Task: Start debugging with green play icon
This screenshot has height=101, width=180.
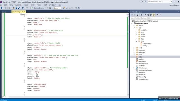Action: tap(32, 8)
